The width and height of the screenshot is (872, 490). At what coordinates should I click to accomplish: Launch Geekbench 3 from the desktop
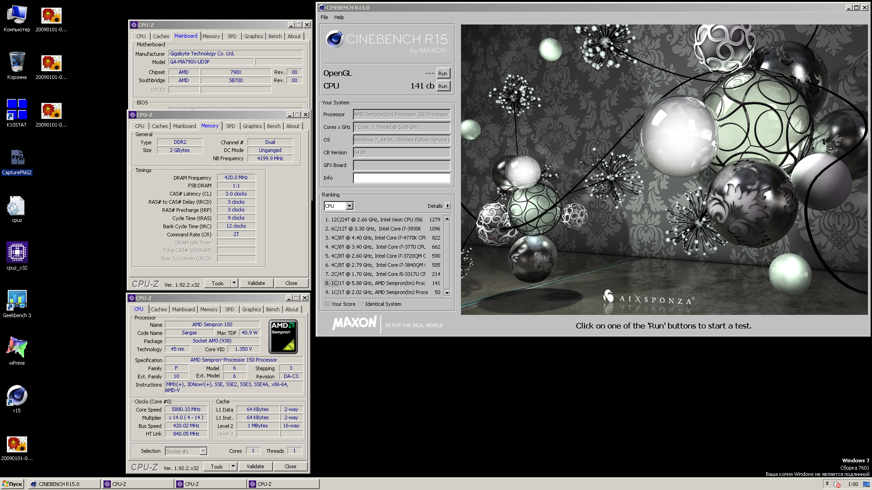(x=17, y=304)
